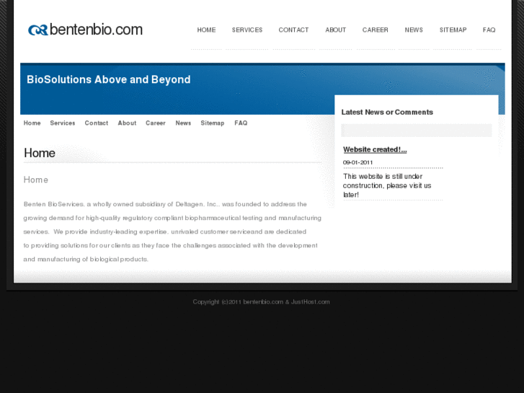This screenshot has width=524, height=393.
Task: Open the 'Website created!...' news link
Action: click(x=375, y=149)
